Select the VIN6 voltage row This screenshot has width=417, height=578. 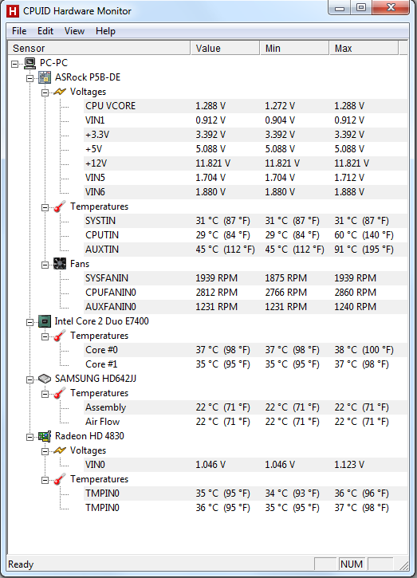point(246,192)
